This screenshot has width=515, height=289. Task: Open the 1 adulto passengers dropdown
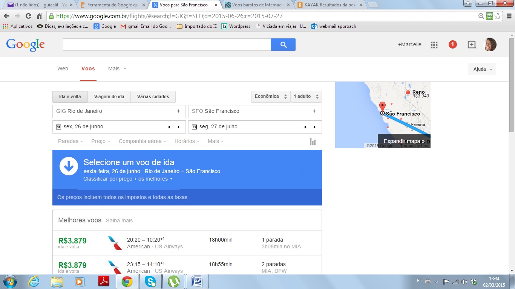pyautogui.click(x=306, y=97)
